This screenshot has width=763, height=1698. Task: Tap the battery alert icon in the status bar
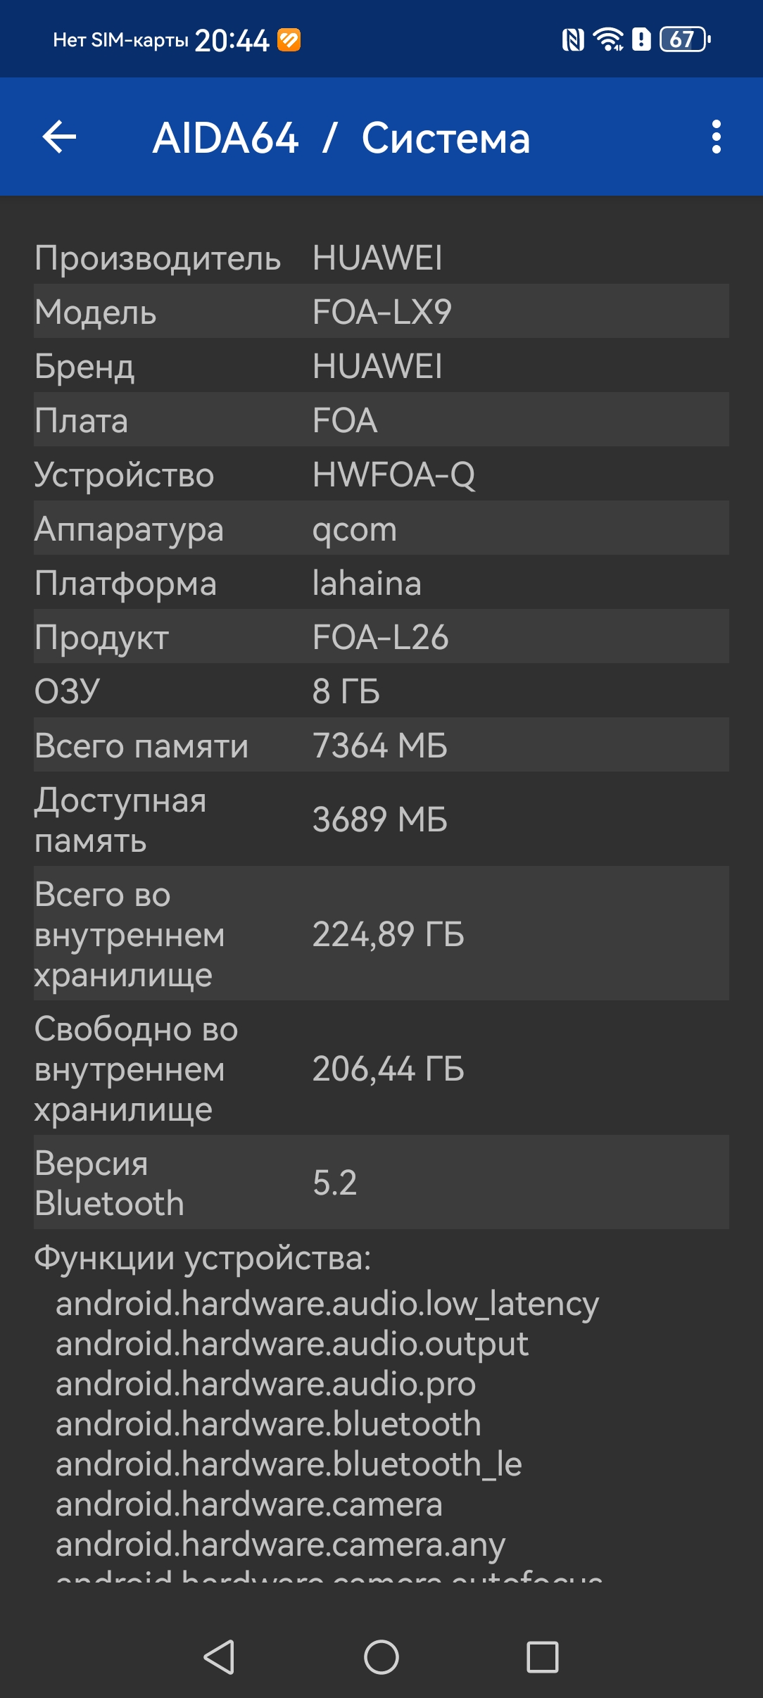pyautogui.click(x=641, y=40)
